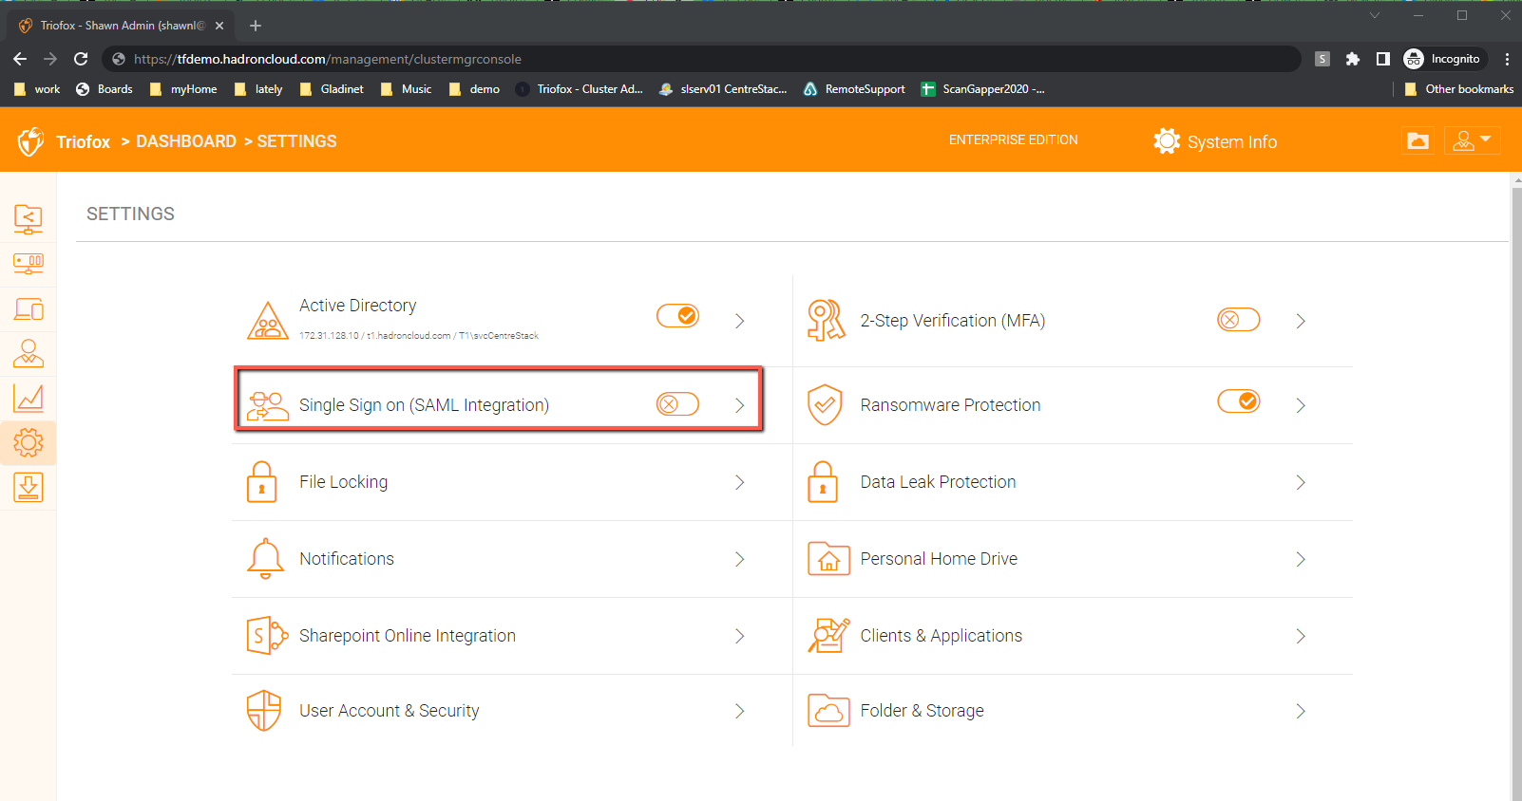Enable the Single Sign on (SAML) toggle
The image size is (1522, 801).
point(677,404)
